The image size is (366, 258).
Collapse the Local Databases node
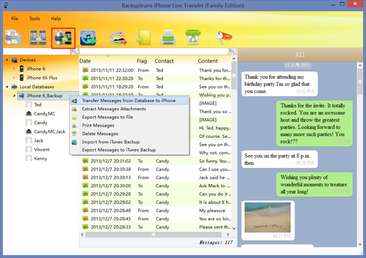point(7,87)
